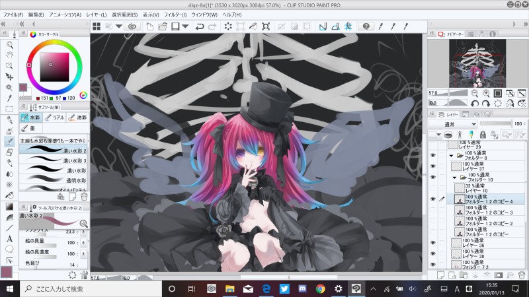The width and height of the screenshot is (529, 297).
Task: Open Twitter from taskbar
Action: point(284,288)
